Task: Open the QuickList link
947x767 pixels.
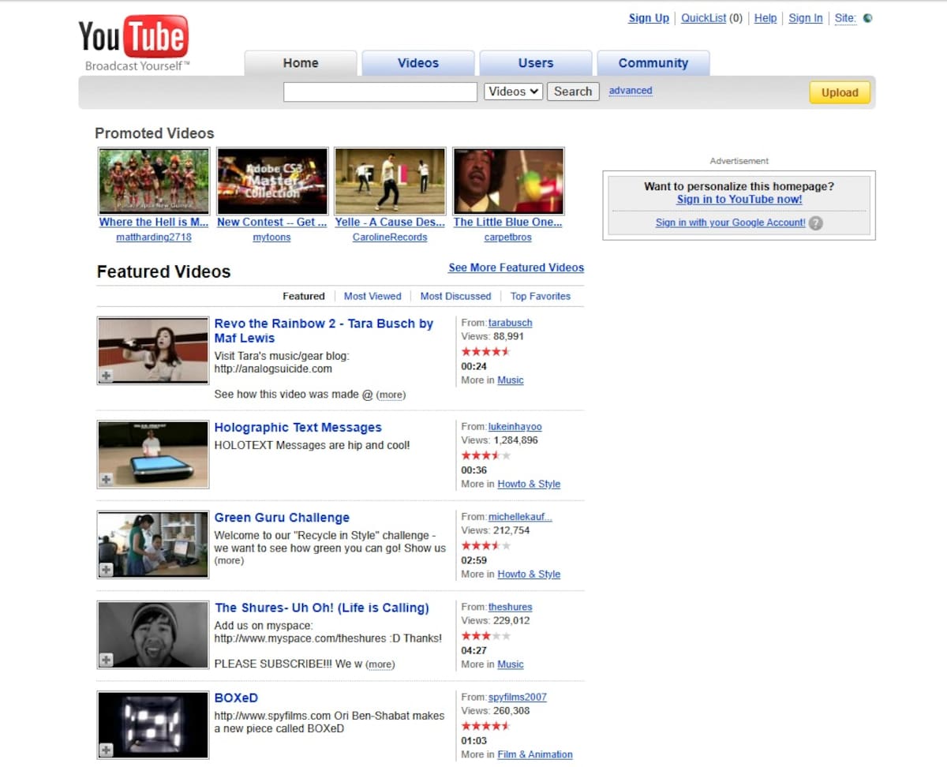Action: tap(704, 18)
